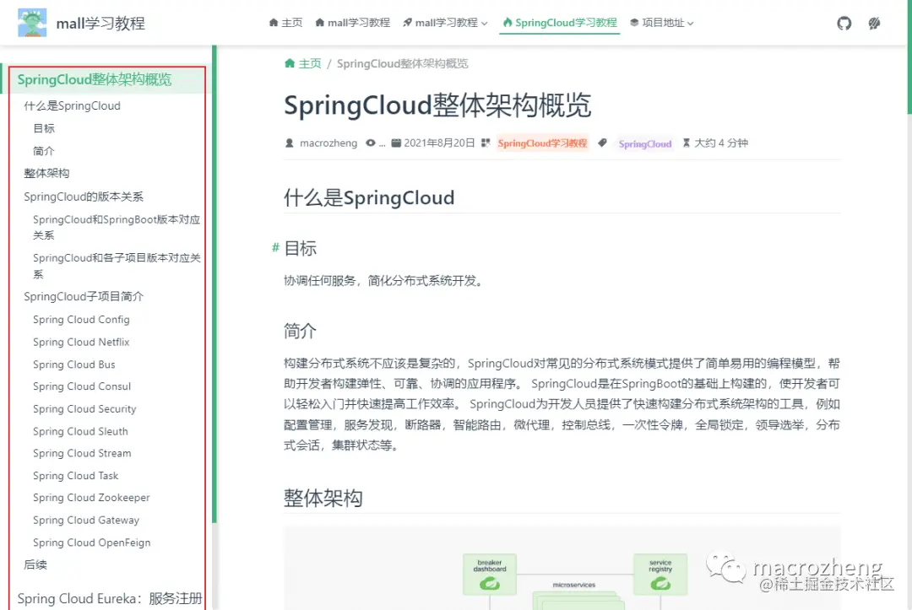Image resolution: width=912 pixels, height=610 pixels.
Task: Expand the mall学习教程 dropdown with the rocket icon
Action: coord(446,23)
